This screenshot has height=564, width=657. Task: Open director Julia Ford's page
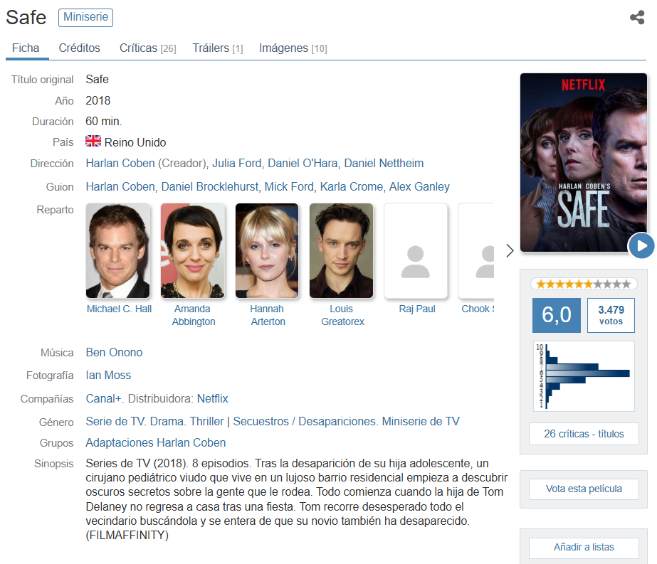[x=237, y=164]
